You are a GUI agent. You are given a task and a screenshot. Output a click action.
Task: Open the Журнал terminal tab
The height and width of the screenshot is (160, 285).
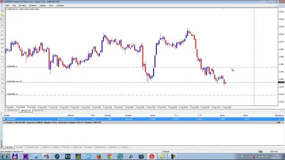coord(124,147)
